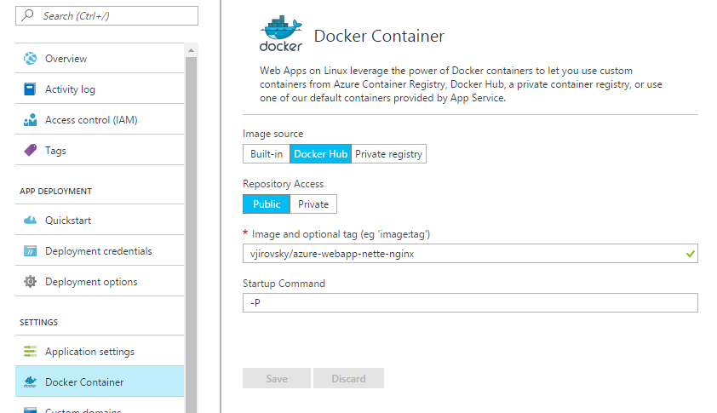Set repository access to Public
The width and height of the screenshot is (717, 413).
point(267,204)
